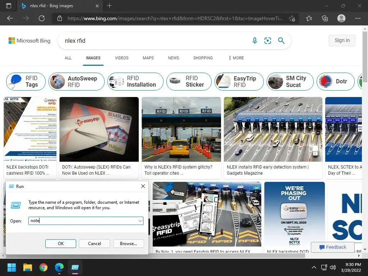Open the browser profile avatar

341,18
